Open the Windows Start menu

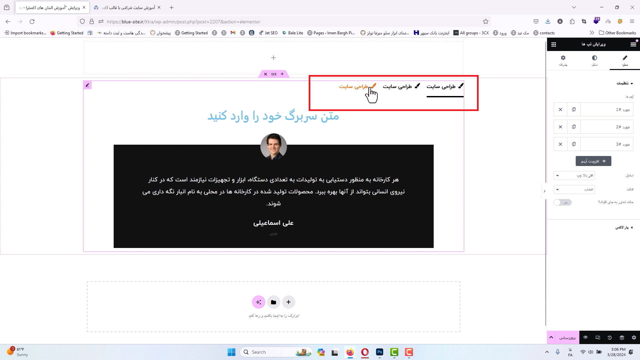pyautogui.click(x=231, y=352)
